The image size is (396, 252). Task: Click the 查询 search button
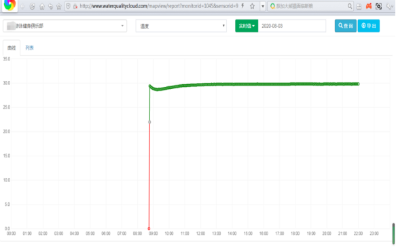(346, 26)
